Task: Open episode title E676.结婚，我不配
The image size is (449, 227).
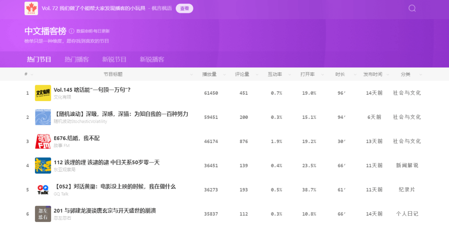Action: [x=76, y=138]
